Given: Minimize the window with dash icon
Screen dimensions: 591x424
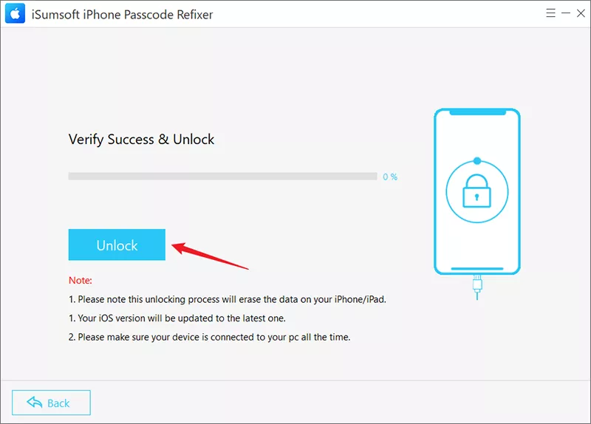Looking at the screenshot, I should (566, 13).
